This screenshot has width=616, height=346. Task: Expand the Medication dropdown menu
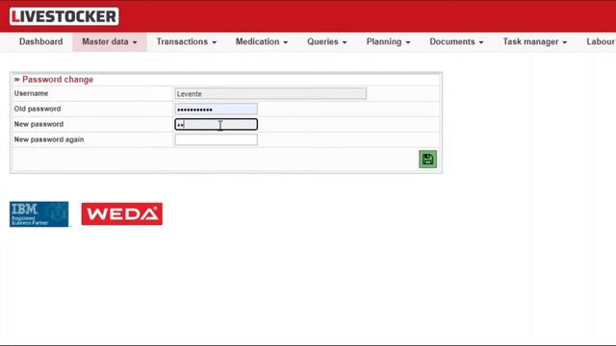[262, 41]
